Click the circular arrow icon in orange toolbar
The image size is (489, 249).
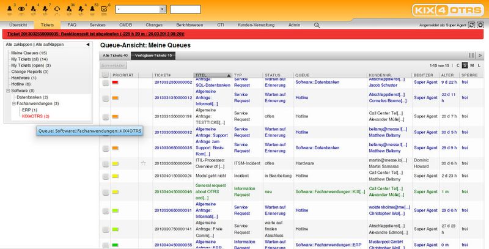point(57,9)
